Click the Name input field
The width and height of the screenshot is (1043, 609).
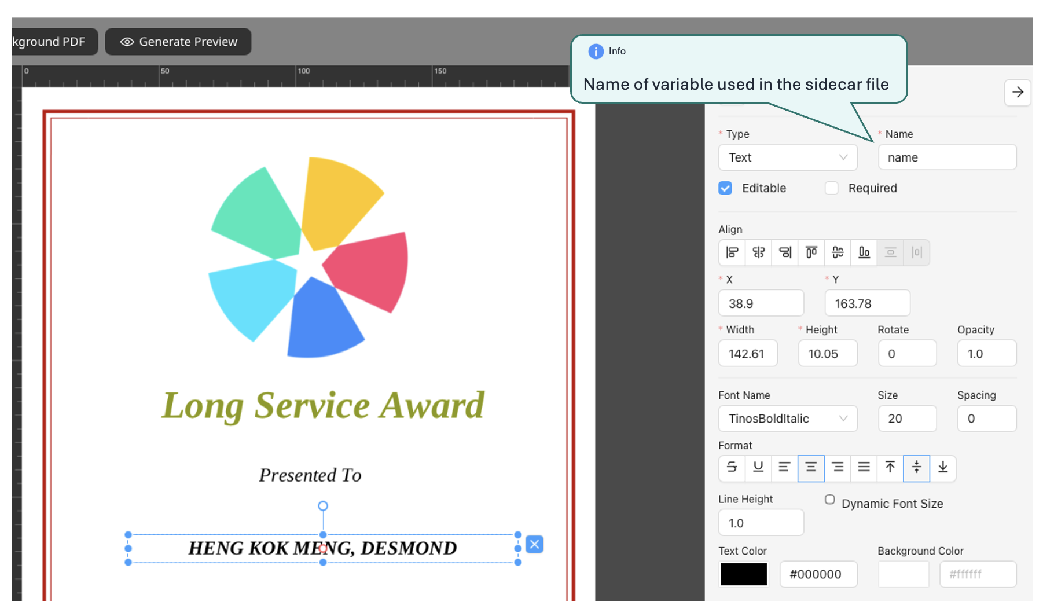click(947, 157)
